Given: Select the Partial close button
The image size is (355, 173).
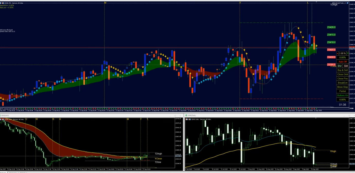Looking at the screenshot, I should (x=342, y=91).
